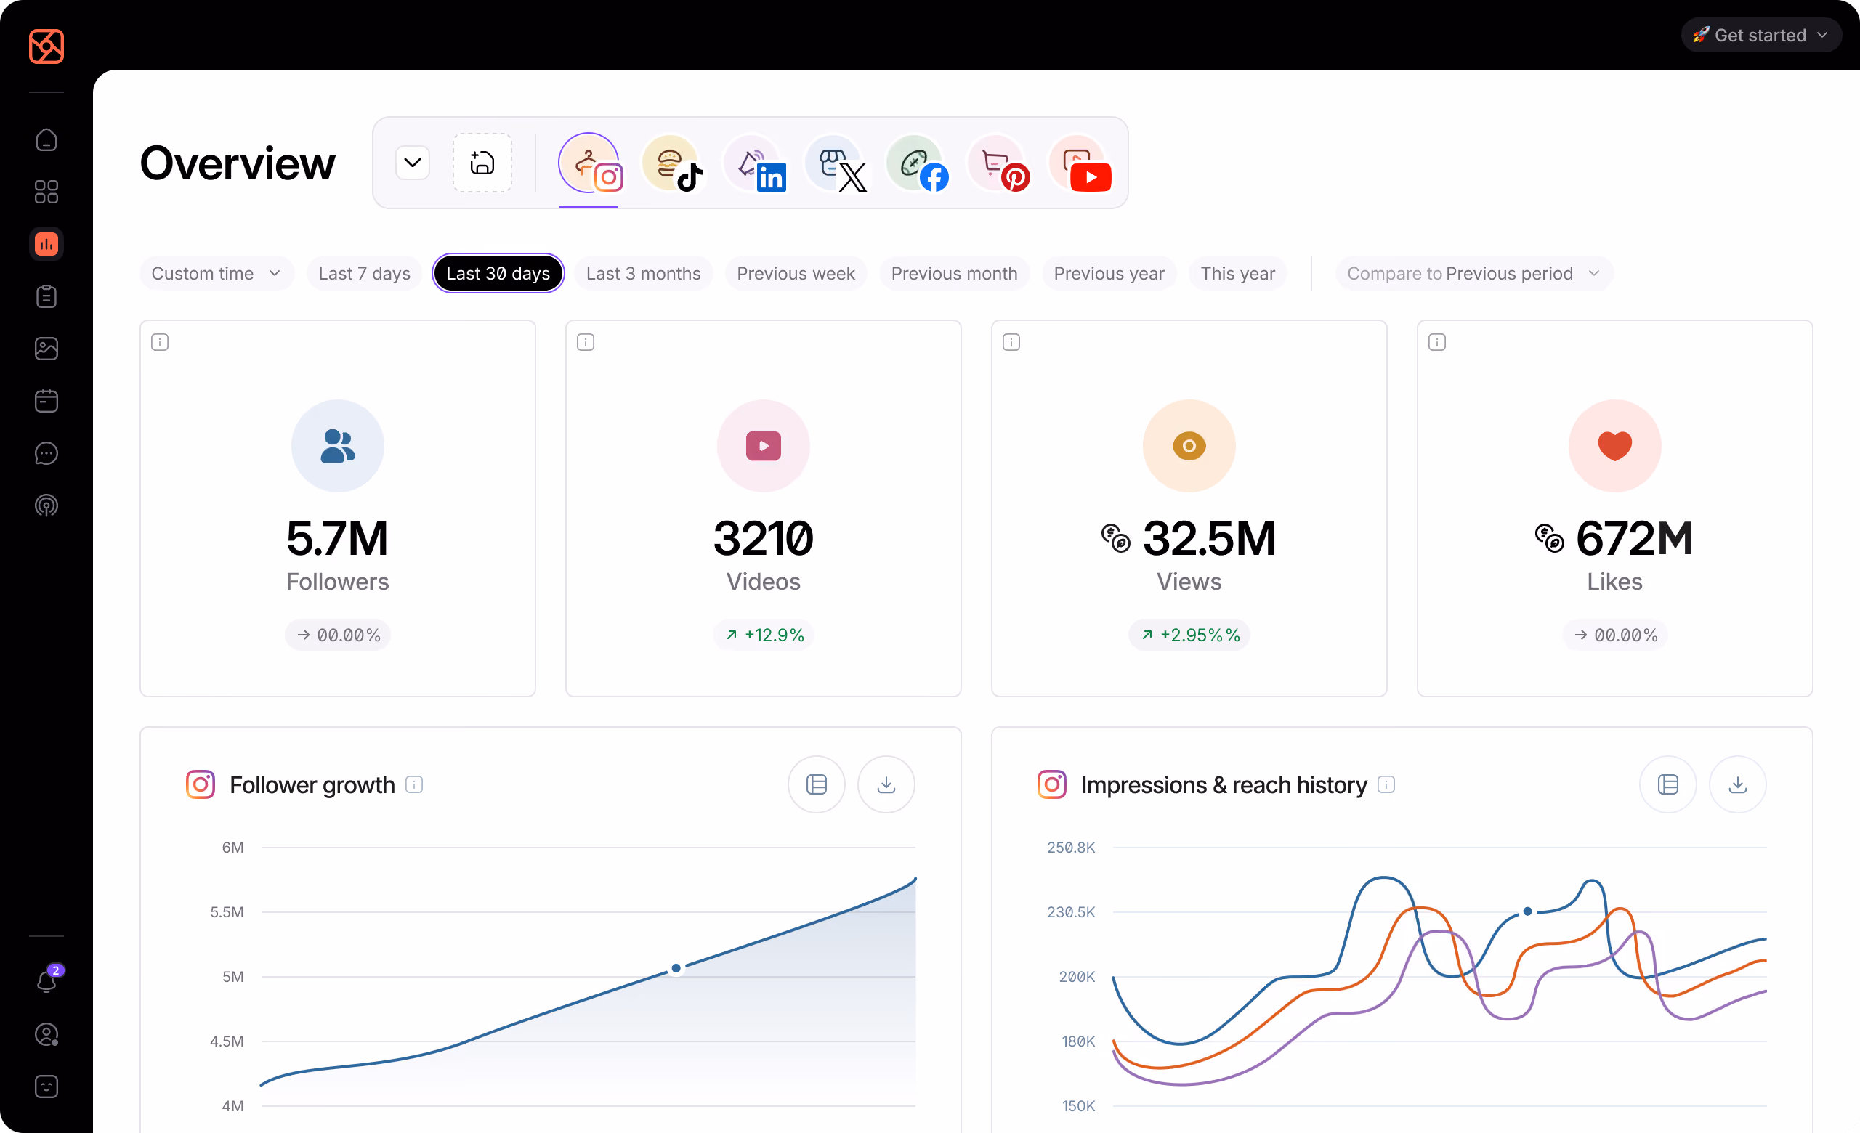Open Home from the sidebar
The image size is (1860, 1133).
46,140
